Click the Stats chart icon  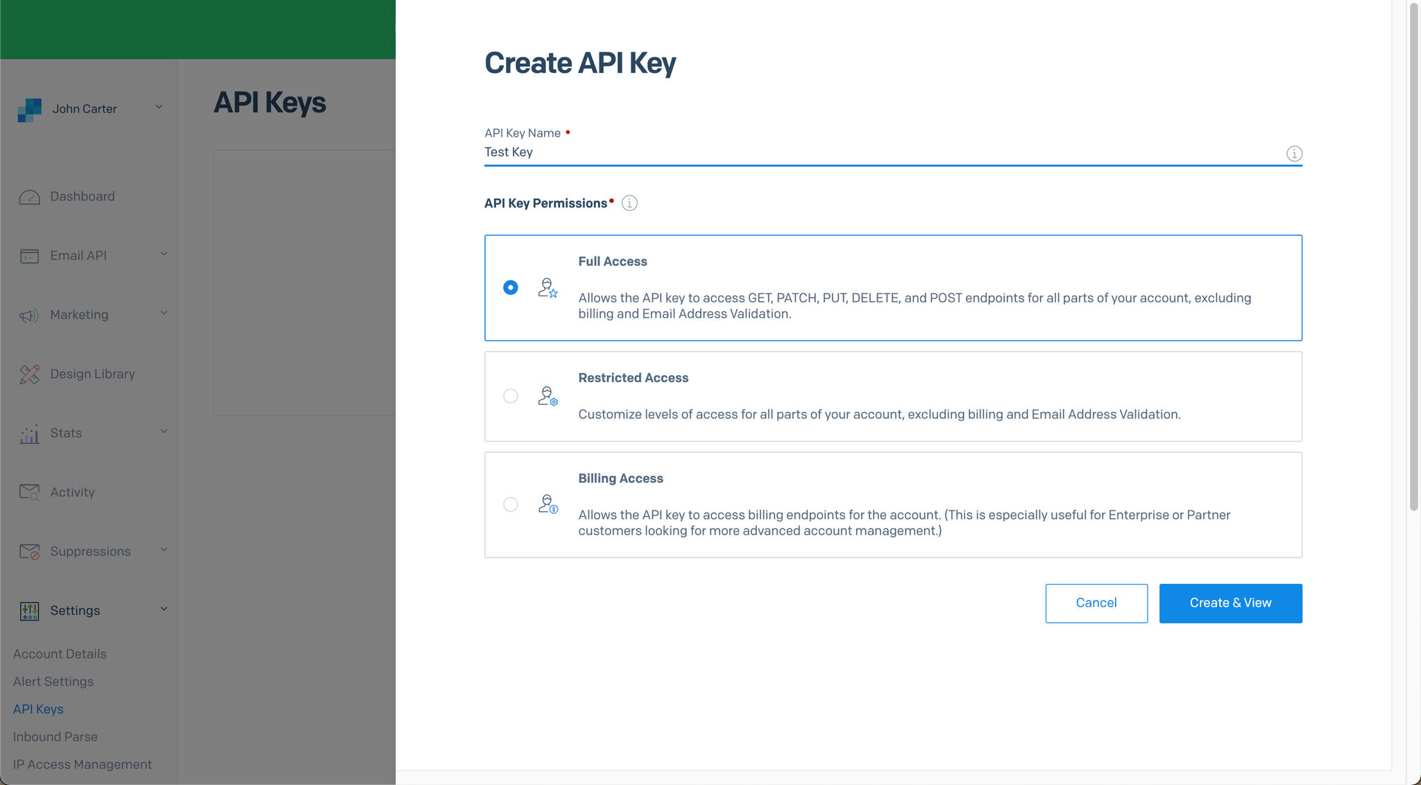point(29,434)
